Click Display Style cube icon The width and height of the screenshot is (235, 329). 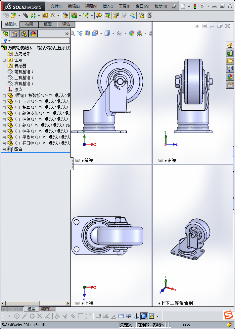pyautogui.click(x=107, y=33)
